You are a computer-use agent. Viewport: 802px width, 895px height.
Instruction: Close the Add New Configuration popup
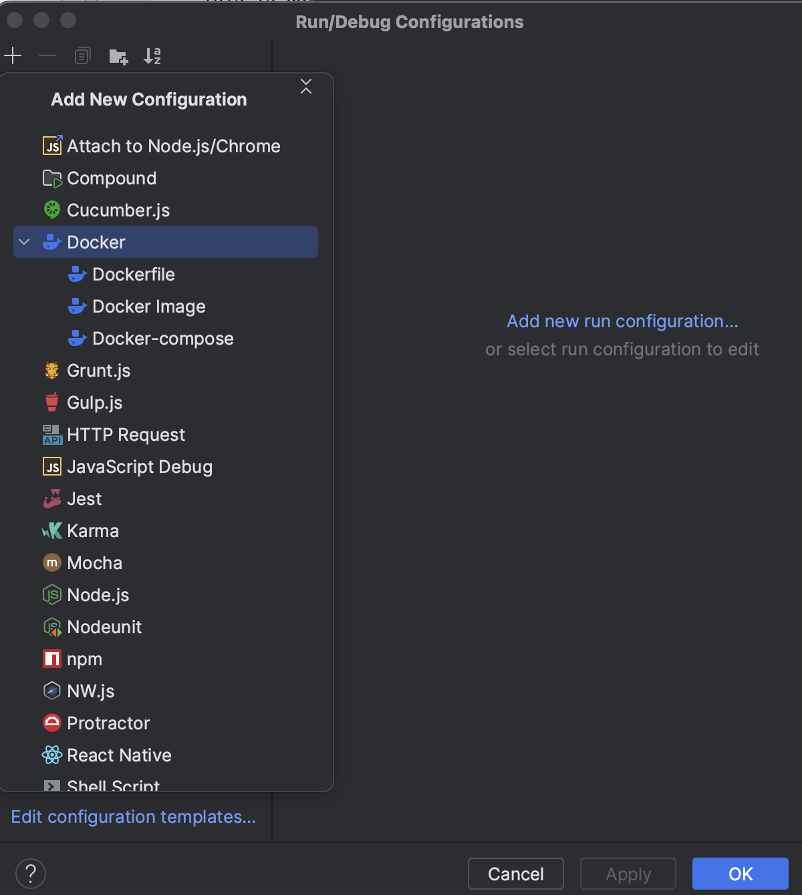pos(306,86)
